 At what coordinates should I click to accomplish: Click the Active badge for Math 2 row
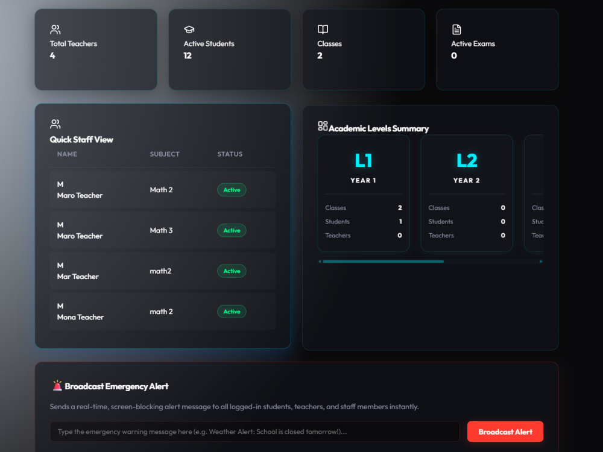(x=232, y=190)
